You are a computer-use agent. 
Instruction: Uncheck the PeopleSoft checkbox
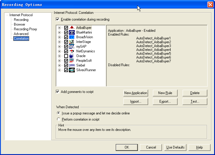pos(66,61)
